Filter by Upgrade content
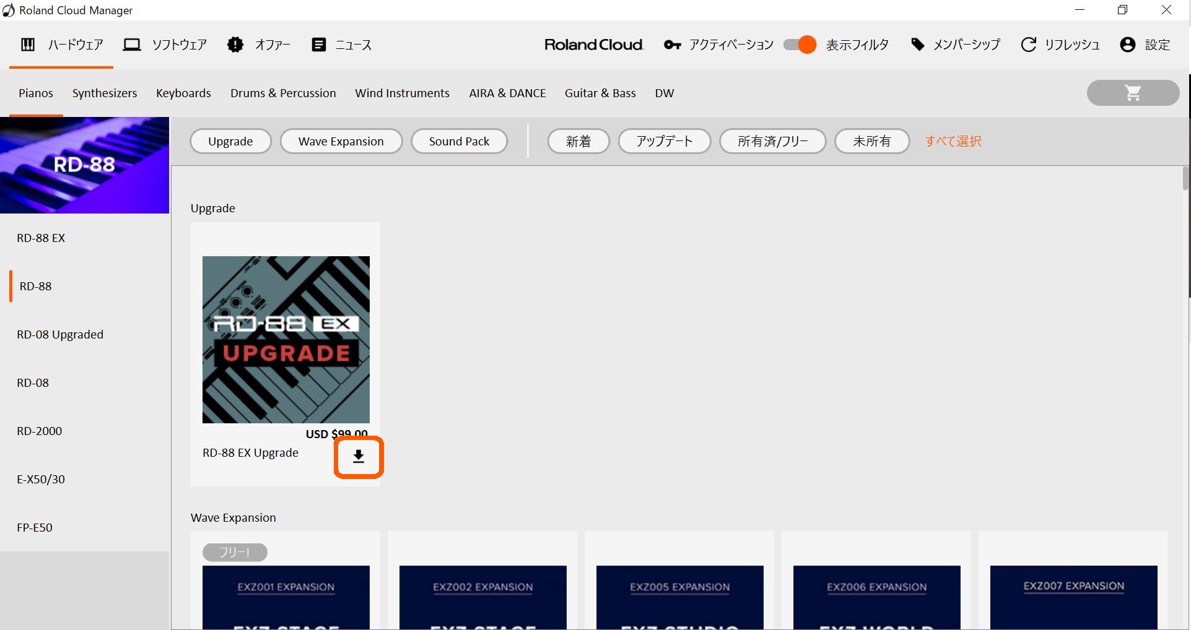The image size is (1191, 630). (230, 141)
